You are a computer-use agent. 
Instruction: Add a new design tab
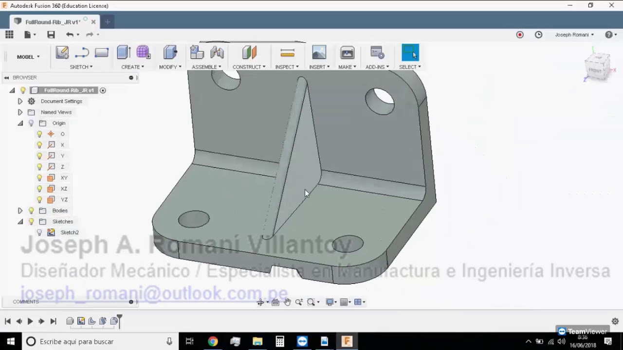[x=108, y=21]
